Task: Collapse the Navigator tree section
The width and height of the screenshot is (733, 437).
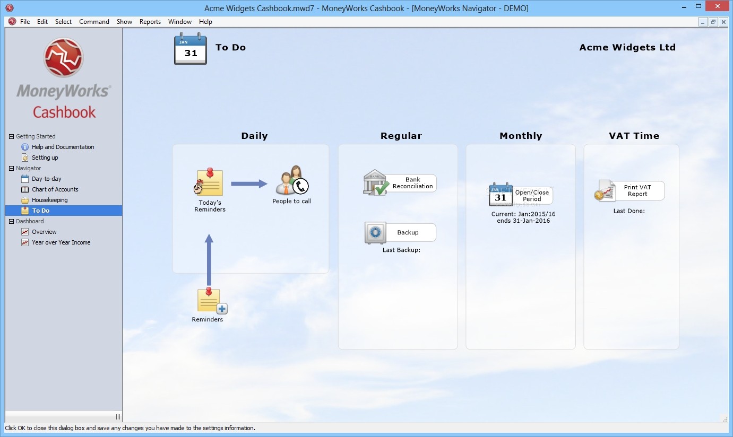Action: pyautogui.click(x=11, y=168)
